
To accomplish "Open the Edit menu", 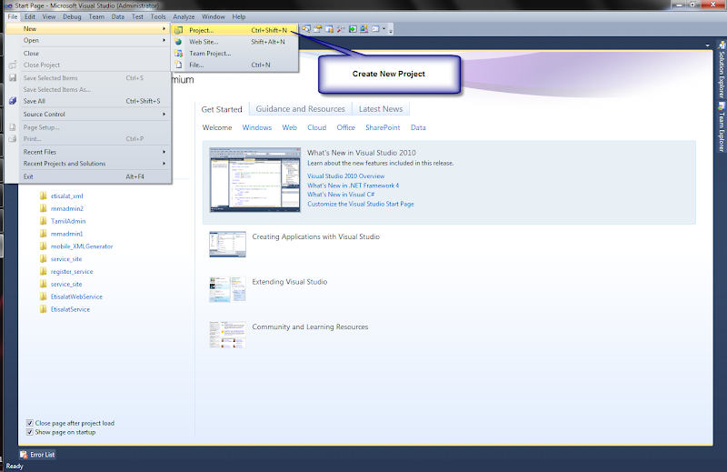I will (30, 16).
